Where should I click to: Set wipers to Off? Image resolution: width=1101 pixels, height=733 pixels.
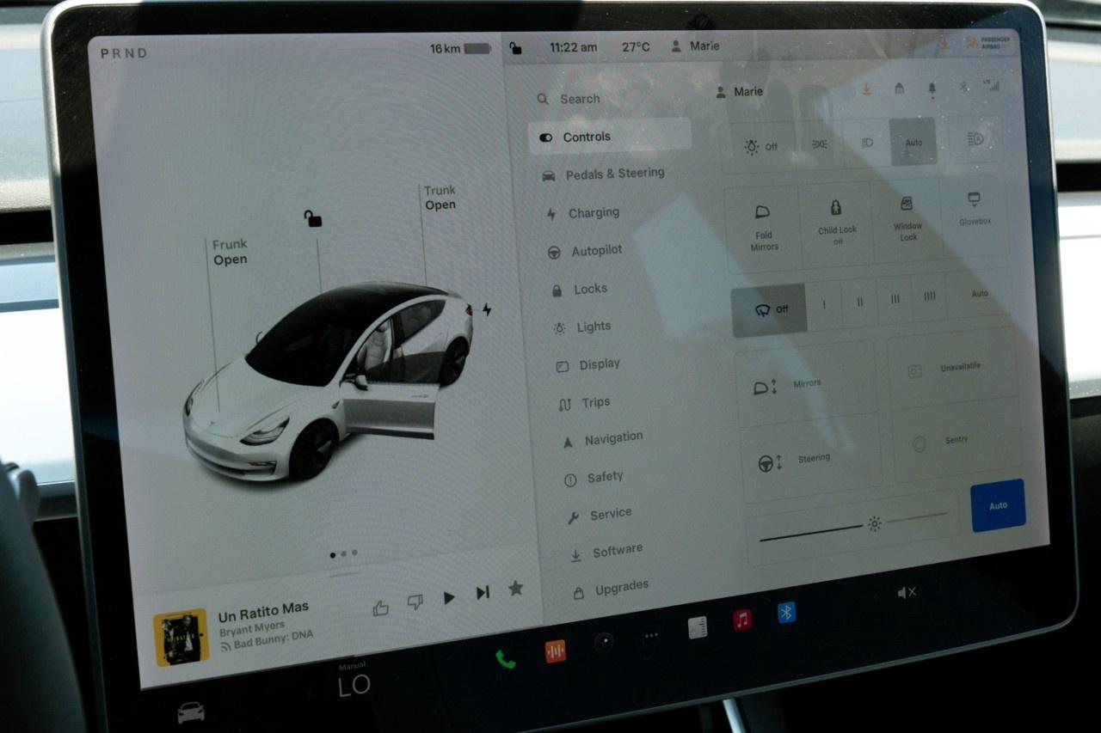click(x=769, y=310)
